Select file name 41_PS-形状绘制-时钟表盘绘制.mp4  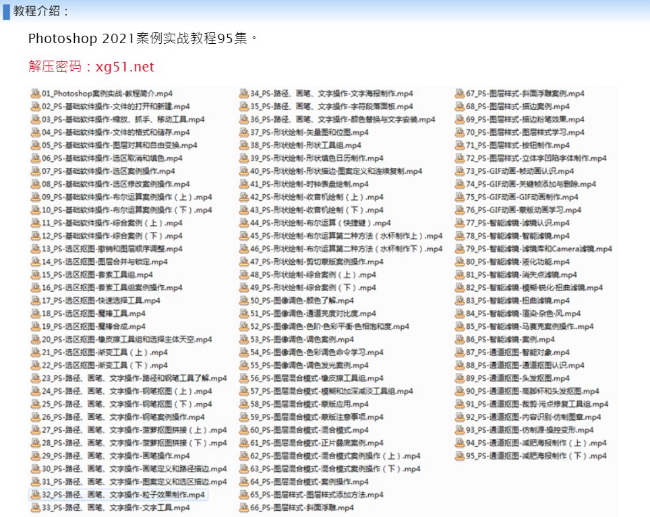coord(309,184)
